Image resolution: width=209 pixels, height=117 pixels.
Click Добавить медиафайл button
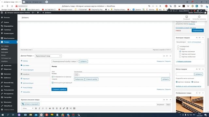click(x=30, y=104)
